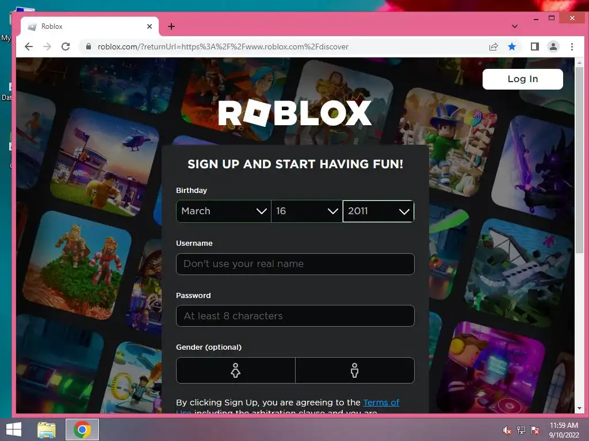The width and height of the screenshot is (589, 441).
Task: Click the muted speaker tray icon
Action: point(507,430)
